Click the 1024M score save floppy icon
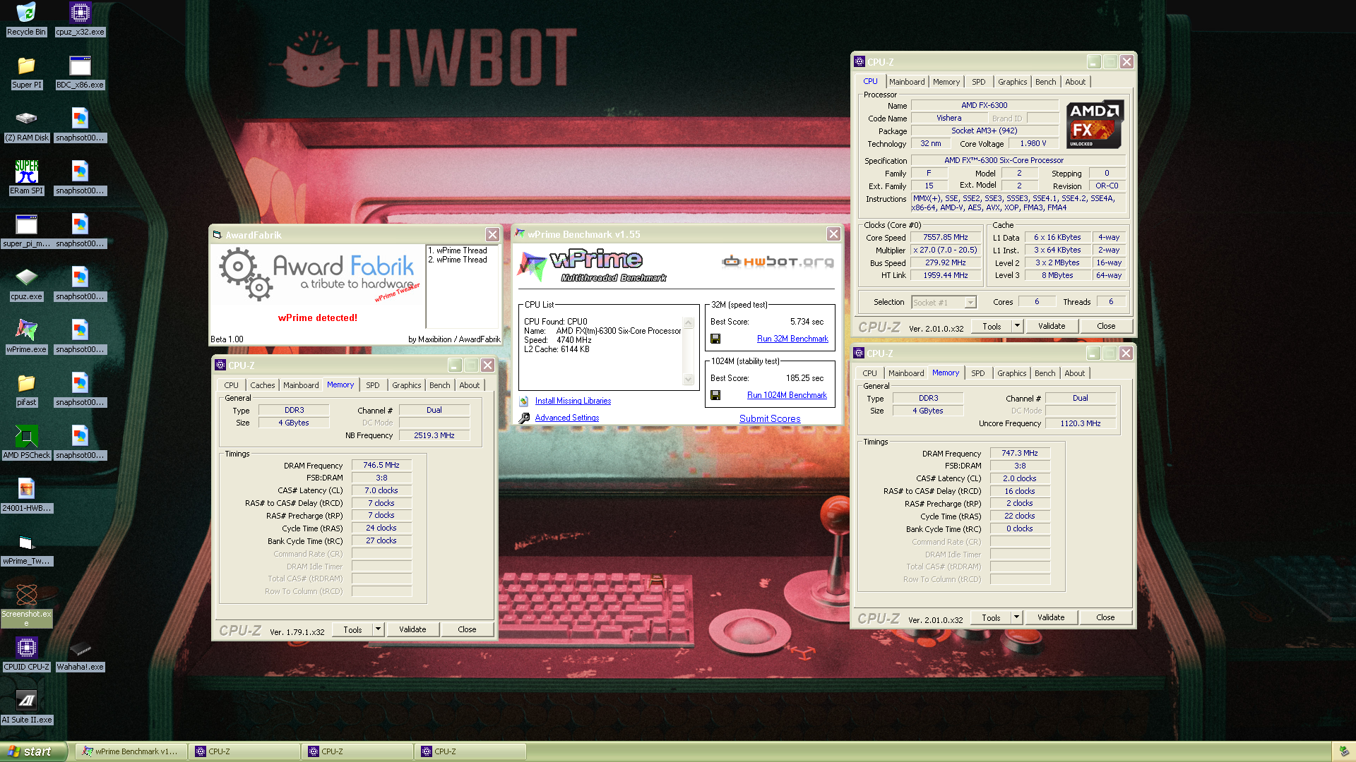 (715, 395)
